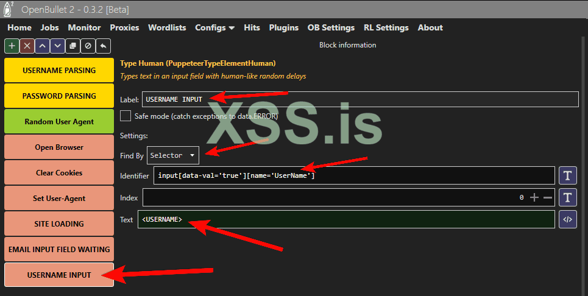Click into the Label input field
Screen dimensions: 588x296
[x=360, y=99]
